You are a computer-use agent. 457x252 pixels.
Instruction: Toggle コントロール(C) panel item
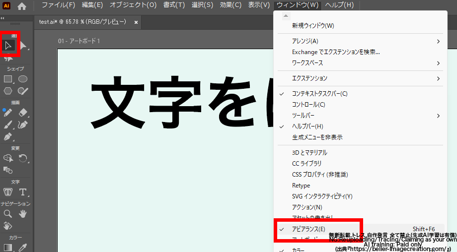coord(360,105)
